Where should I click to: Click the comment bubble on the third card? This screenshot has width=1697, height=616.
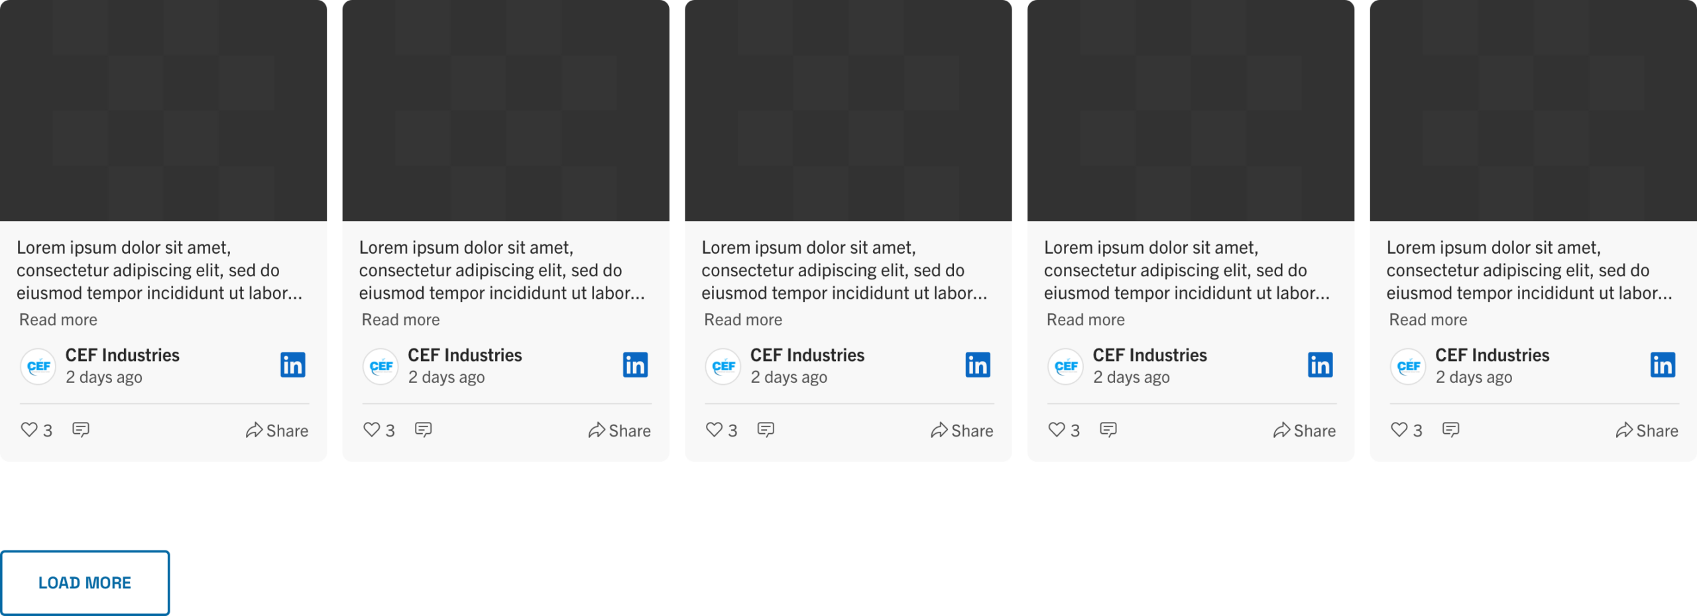point(766,430)
